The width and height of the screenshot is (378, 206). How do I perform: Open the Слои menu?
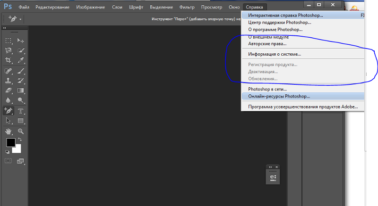(x=117, y=7)
